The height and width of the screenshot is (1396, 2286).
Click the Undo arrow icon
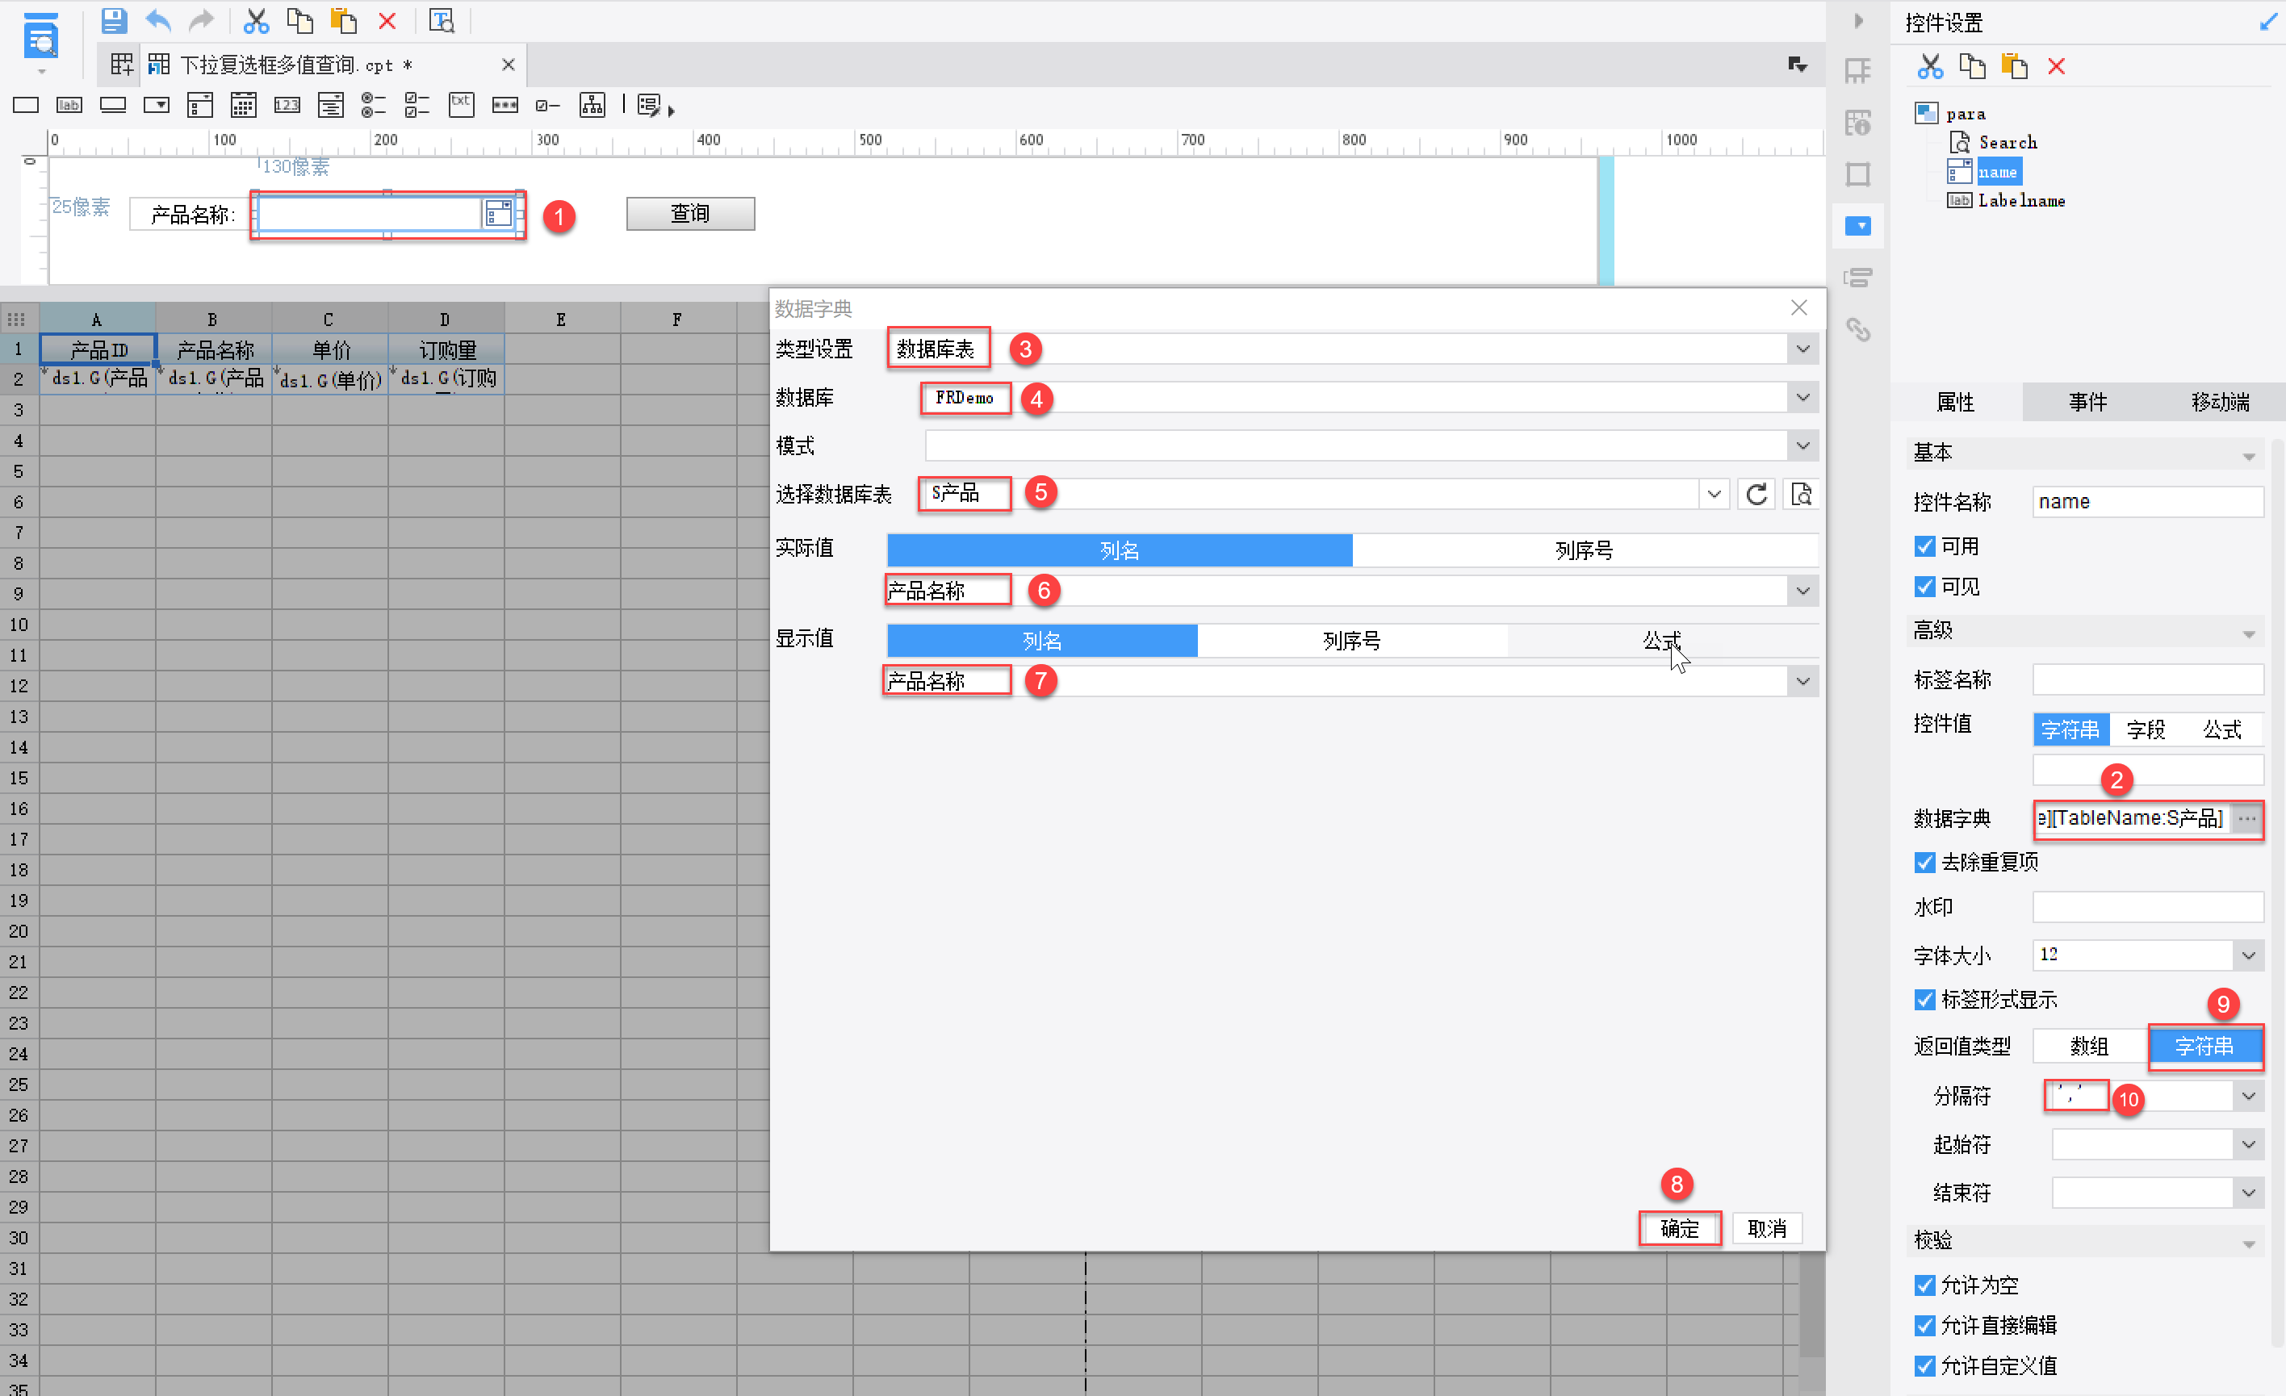(159, 20)
